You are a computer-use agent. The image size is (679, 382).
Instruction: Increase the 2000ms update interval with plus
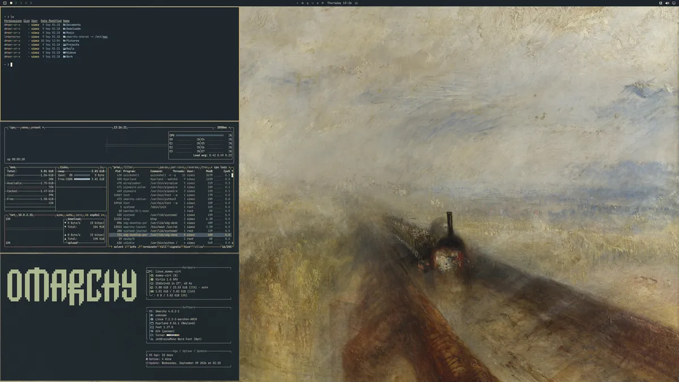click(229, 127)
